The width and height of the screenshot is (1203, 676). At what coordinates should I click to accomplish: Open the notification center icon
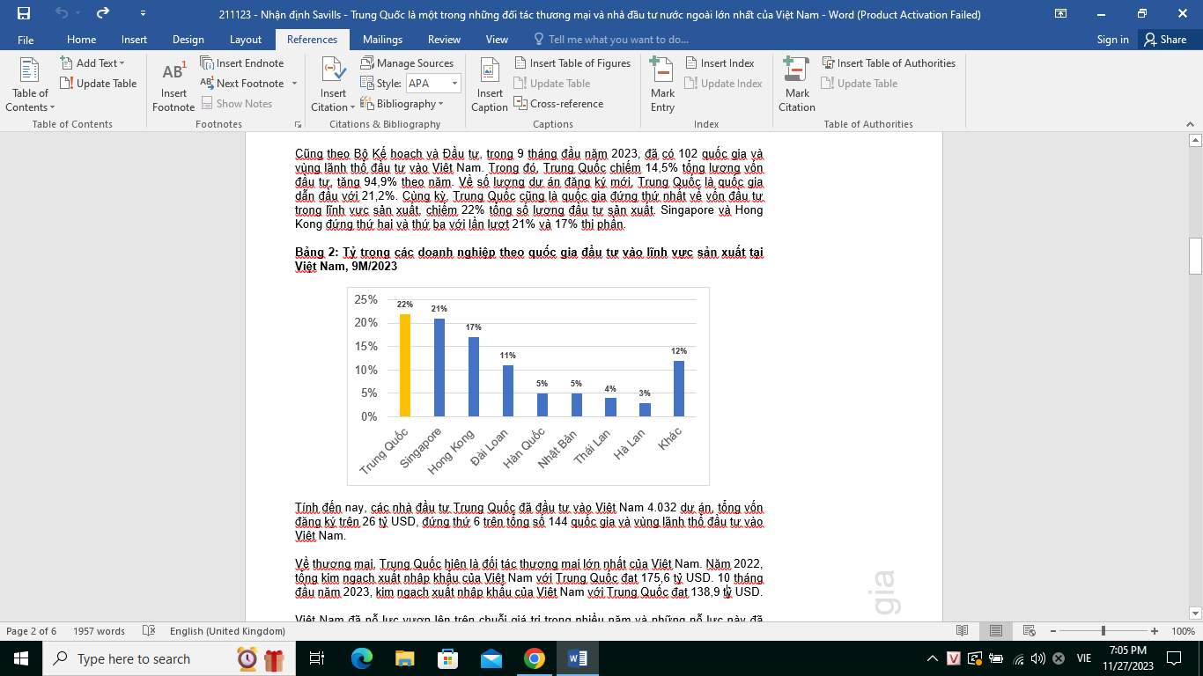click(x=1174, y=658)
